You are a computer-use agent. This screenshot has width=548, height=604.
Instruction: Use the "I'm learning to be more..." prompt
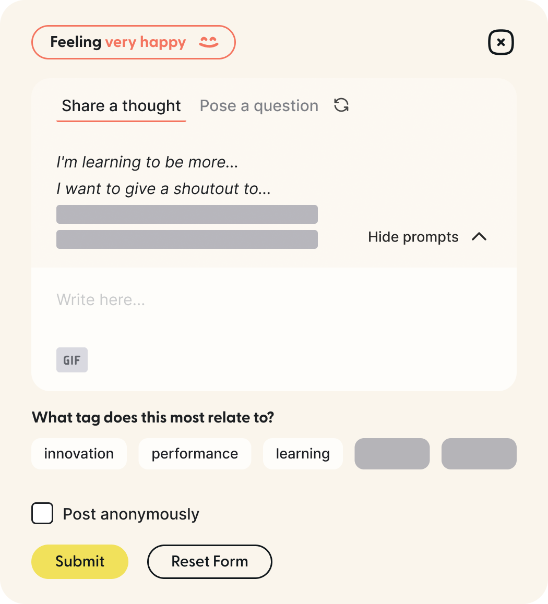click(147, 162)
